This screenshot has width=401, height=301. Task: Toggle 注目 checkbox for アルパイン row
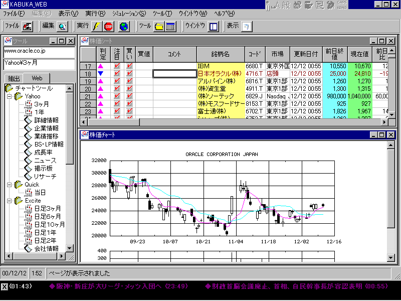coord(117,81)
